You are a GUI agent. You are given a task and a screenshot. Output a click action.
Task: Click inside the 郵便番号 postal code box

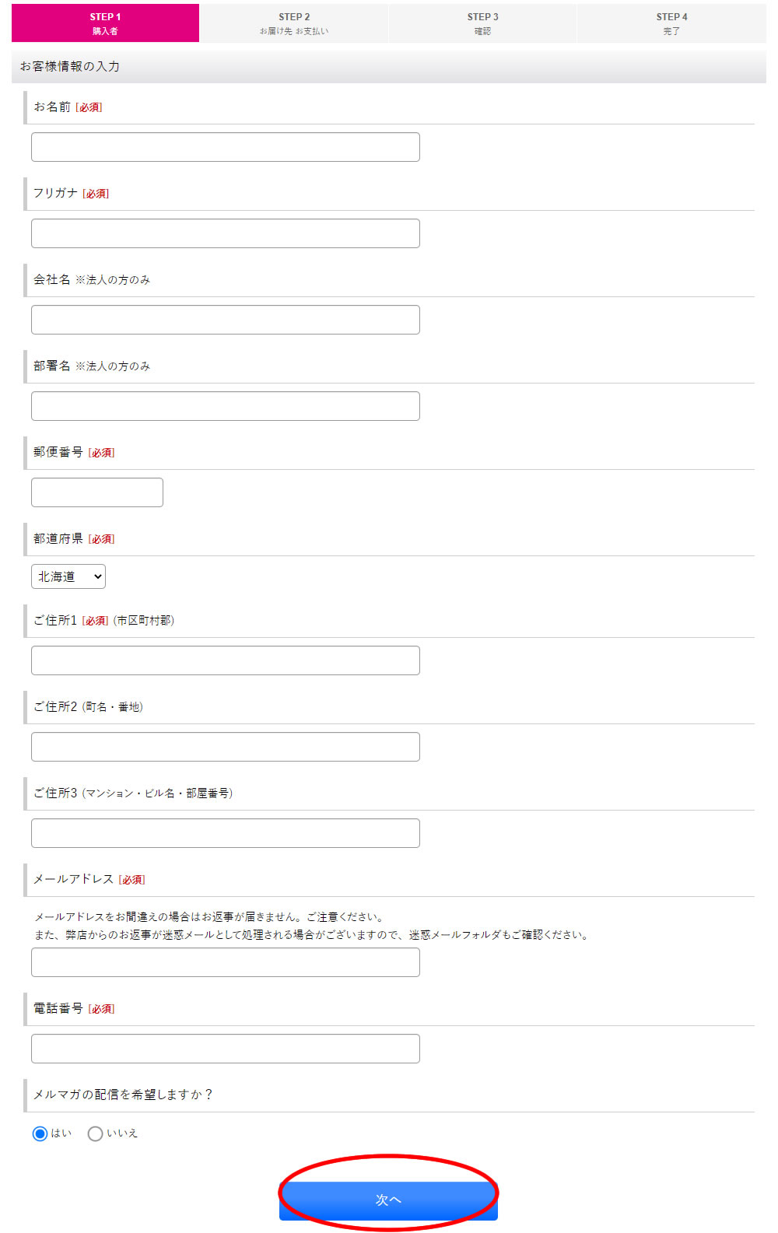point(96,492)
